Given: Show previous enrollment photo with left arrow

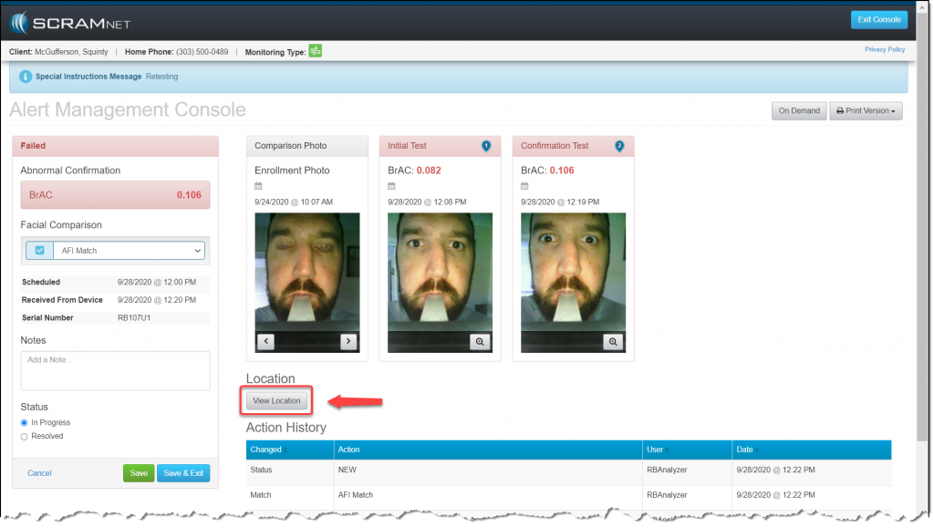Looking at the screenshot, I should [265, 341].
